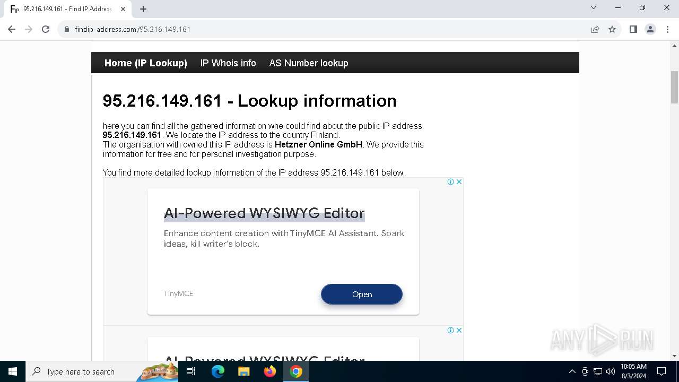
Task: Open notification center icon
Action: click(x=661, y=371)
